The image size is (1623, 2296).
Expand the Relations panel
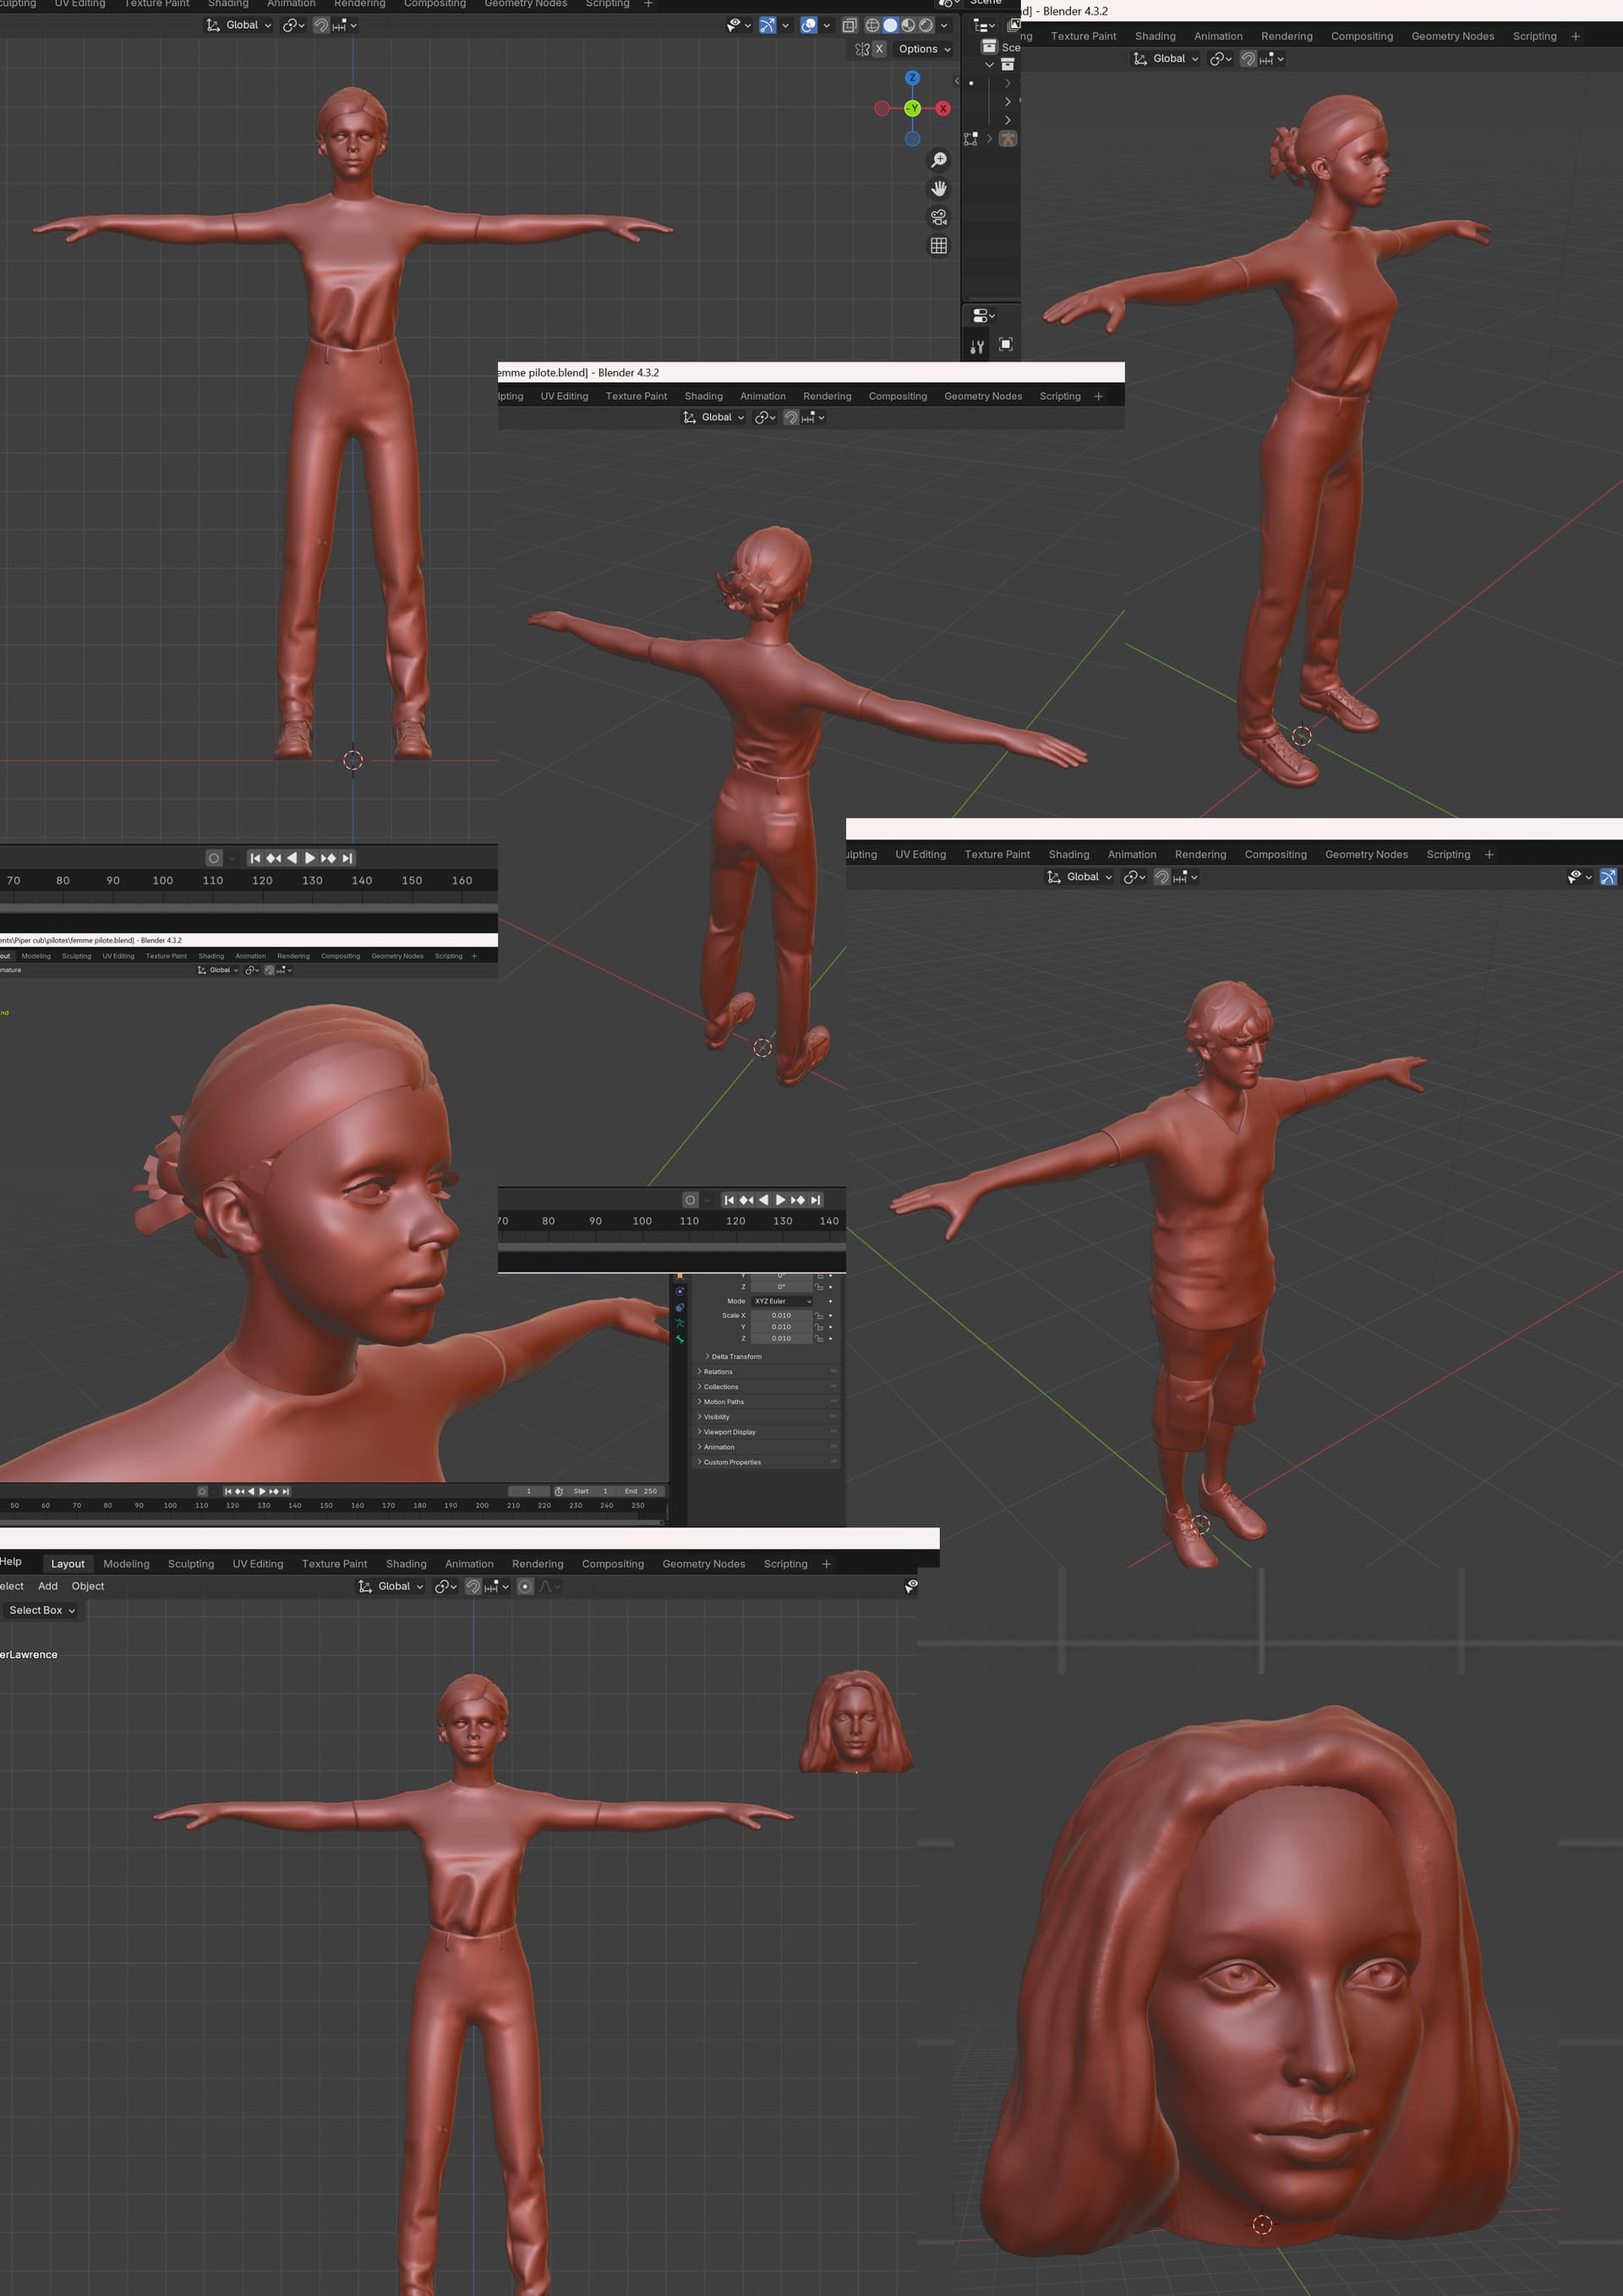coord(767,1372)
